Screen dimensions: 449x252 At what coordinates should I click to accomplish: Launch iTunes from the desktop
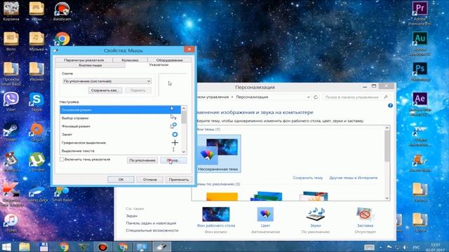11,223
